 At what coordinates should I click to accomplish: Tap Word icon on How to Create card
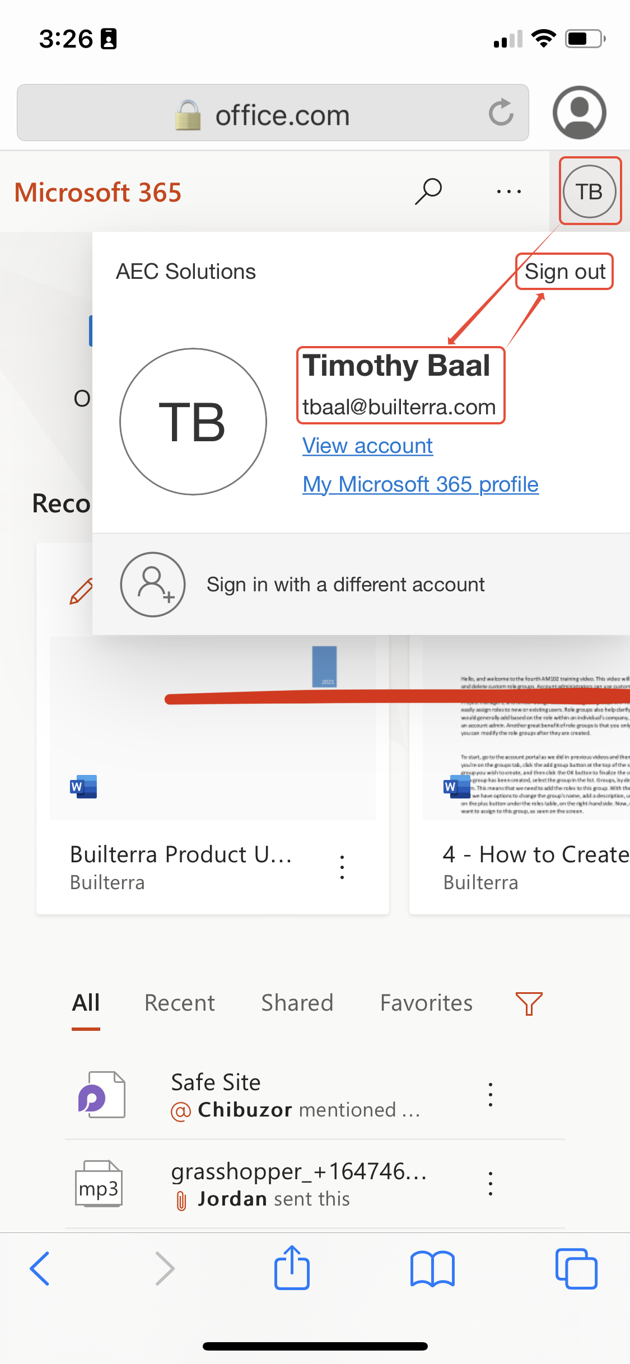coord(456,787)
